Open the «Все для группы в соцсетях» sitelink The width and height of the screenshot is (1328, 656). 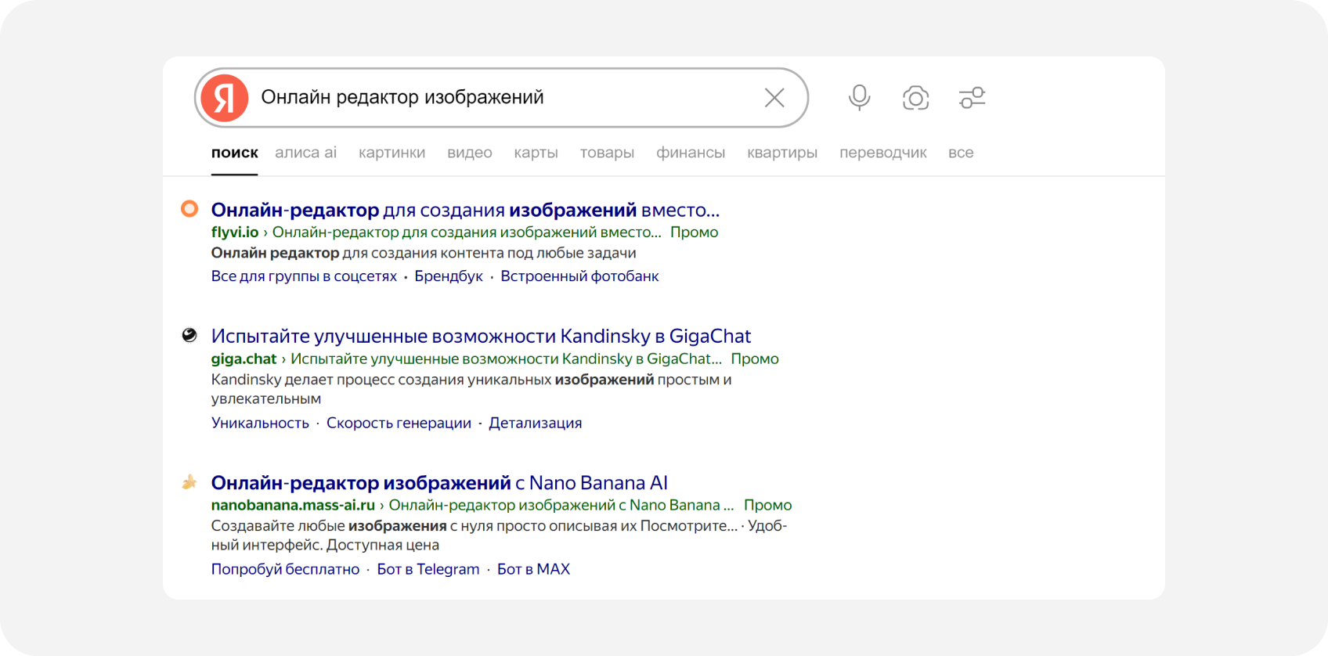[304, 276]
